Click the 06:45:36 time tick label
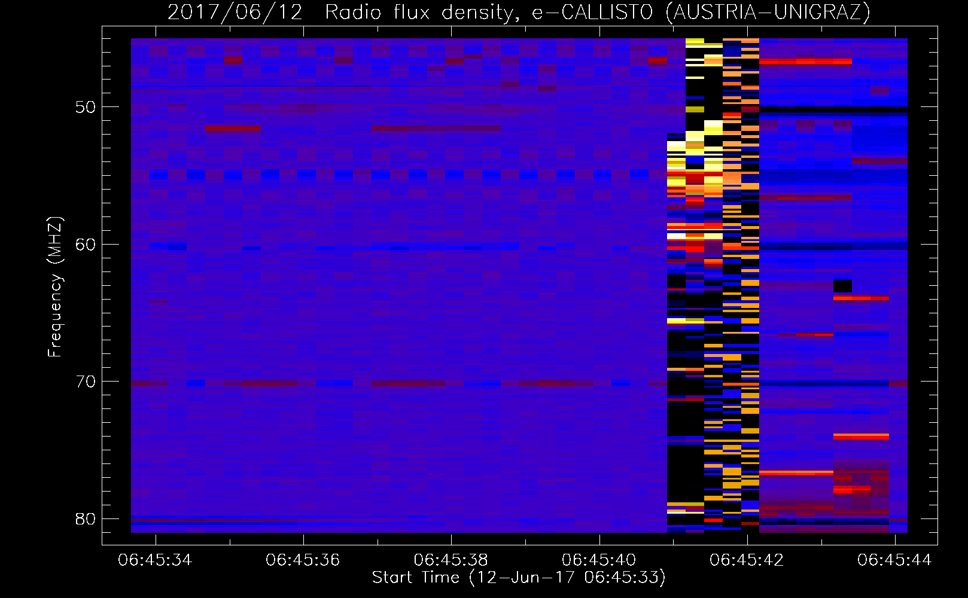This screenshot has height=598, width=968. [x=303, y=560]
